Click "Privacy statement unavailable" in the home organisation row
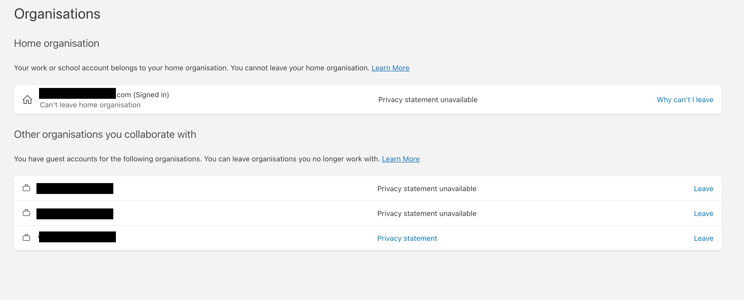This screenshot has height=300, width=744. [427, 100]
